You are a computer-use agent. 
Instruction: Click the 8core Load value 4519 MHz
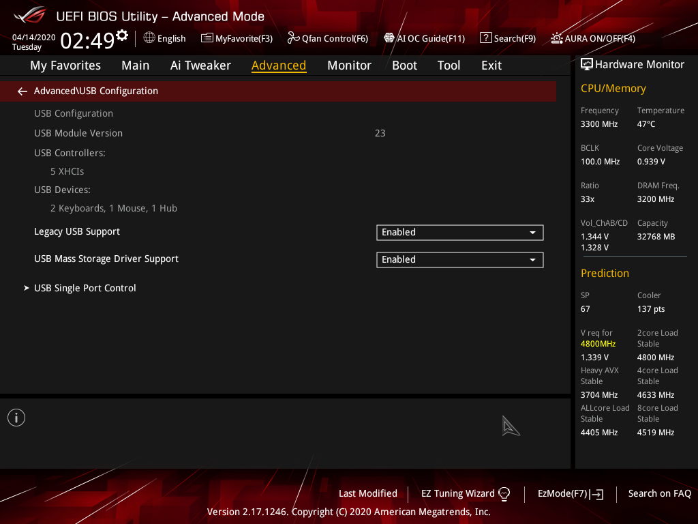(655, 433)
